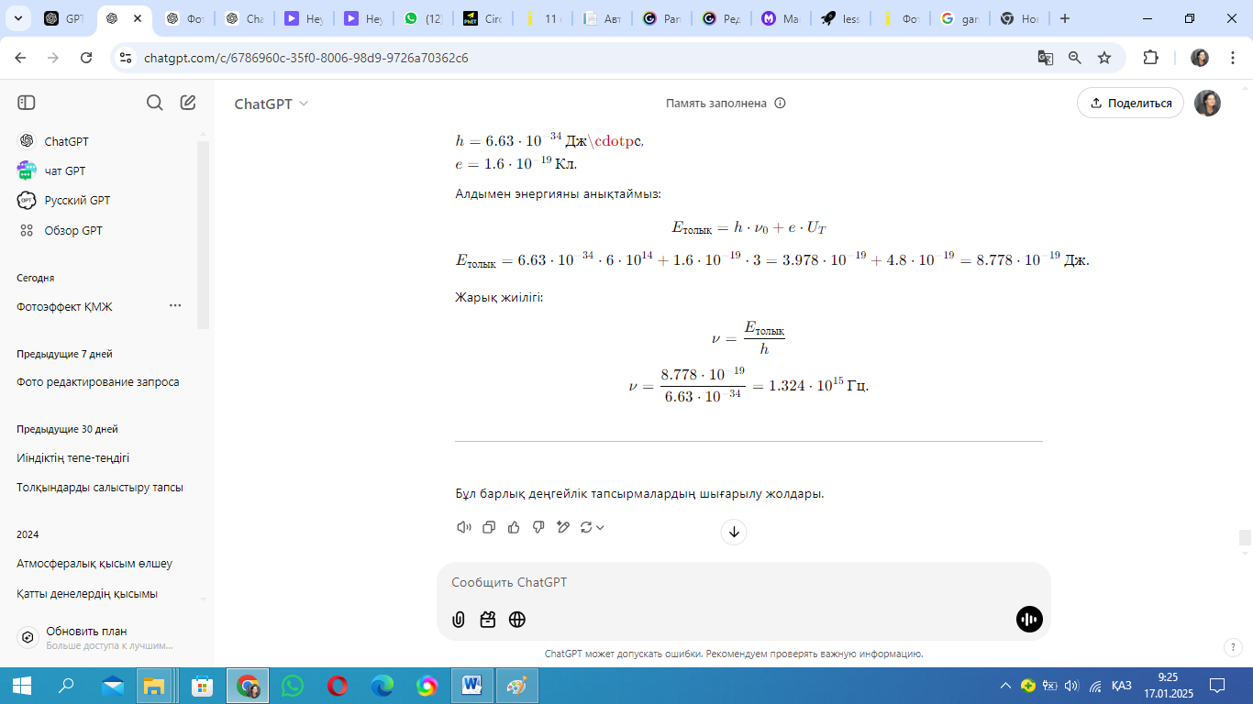View site information icon in address bar
Viewport: 1253px width, 704px height.
point(127,58)
